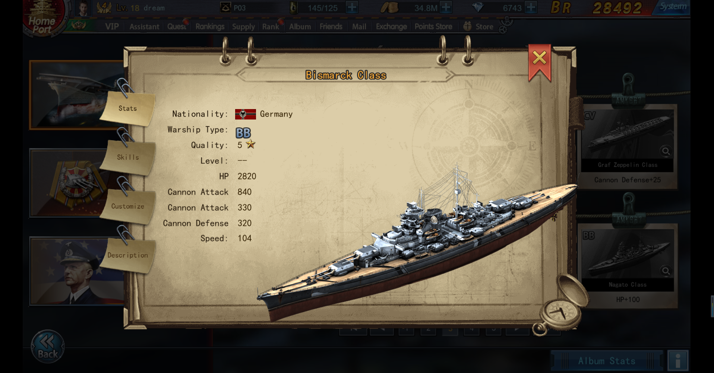Go to the Points Store

433,26
